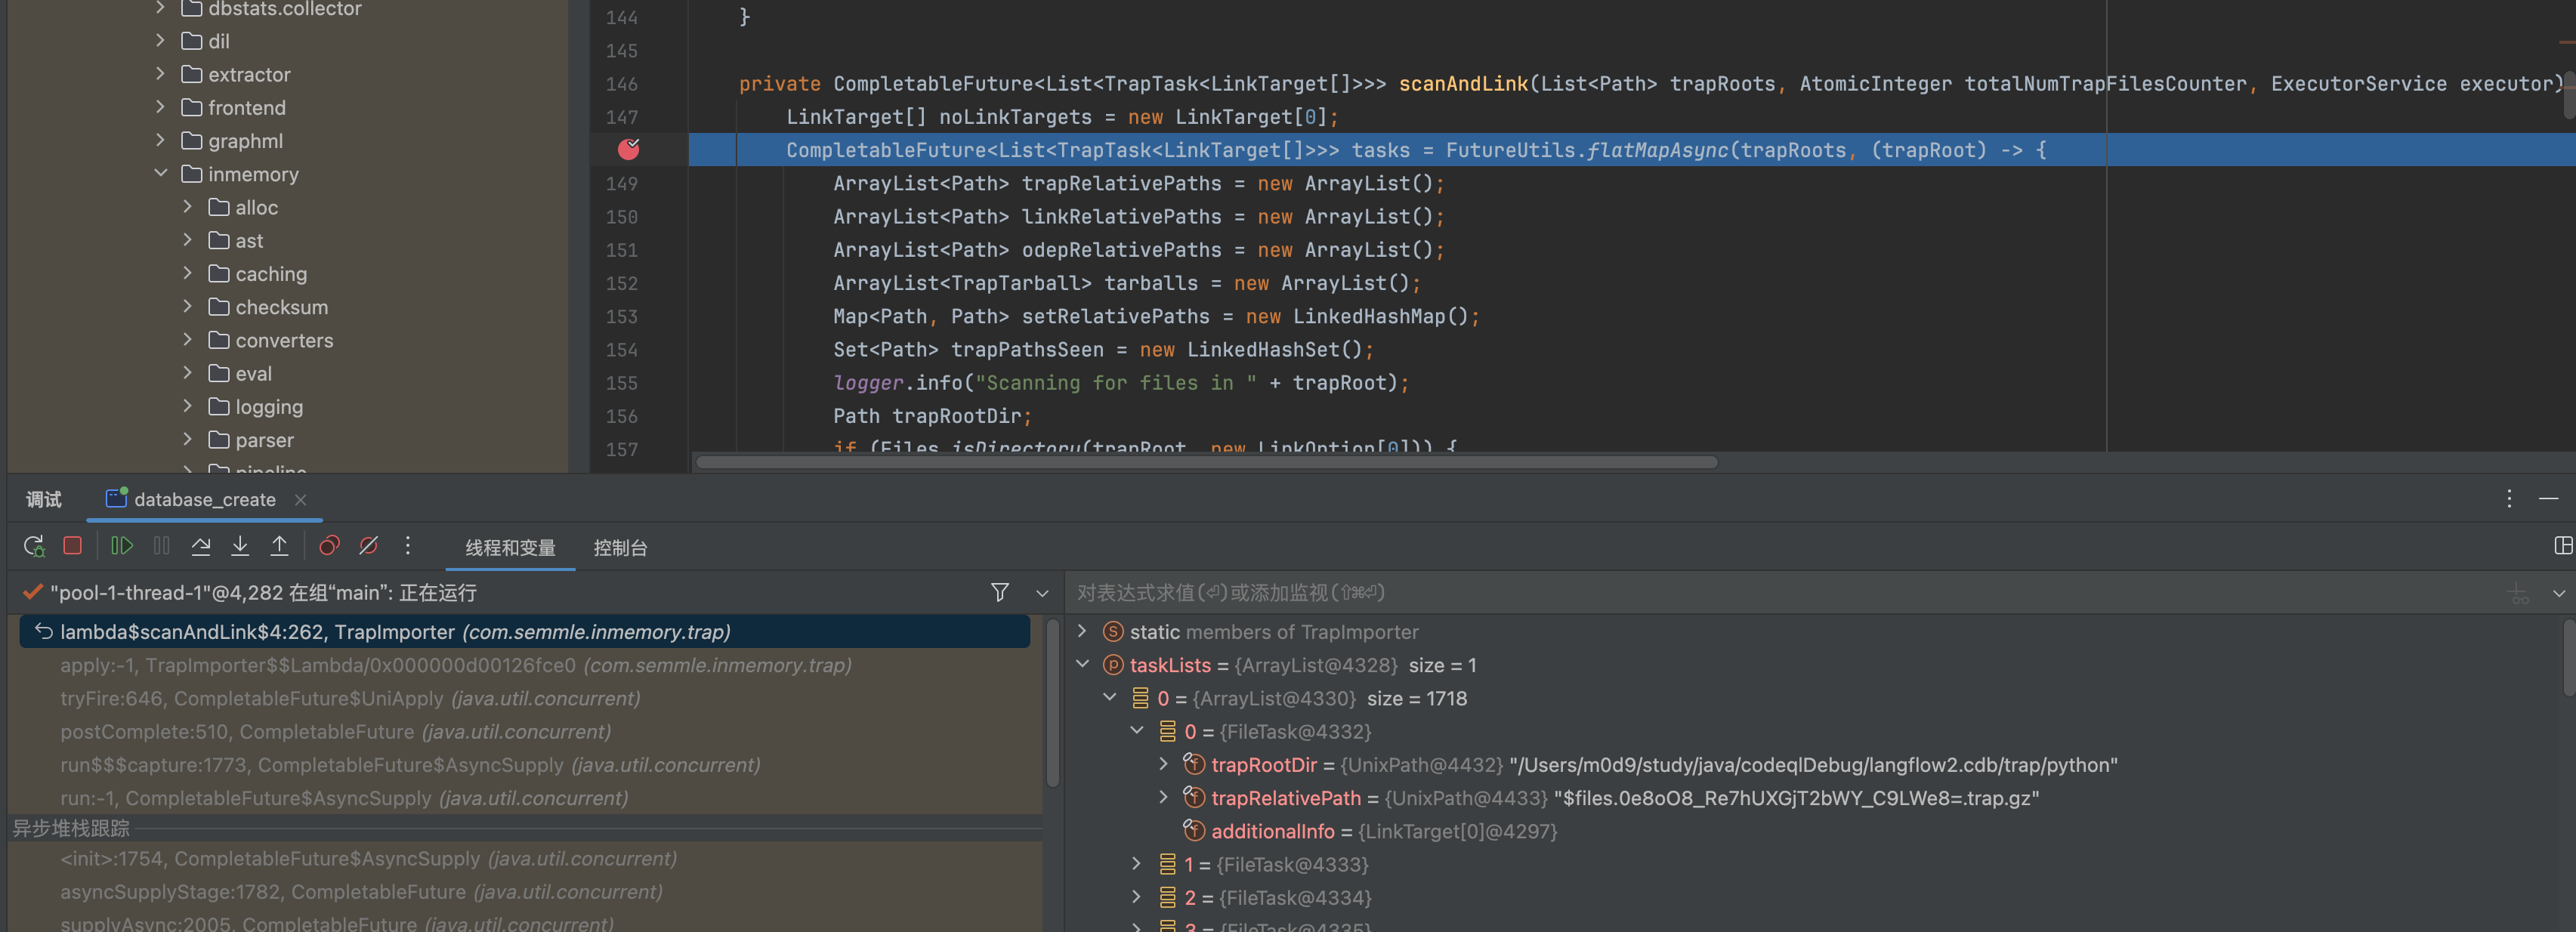Click the editor horizontal scrollbar

(1206, 462)
